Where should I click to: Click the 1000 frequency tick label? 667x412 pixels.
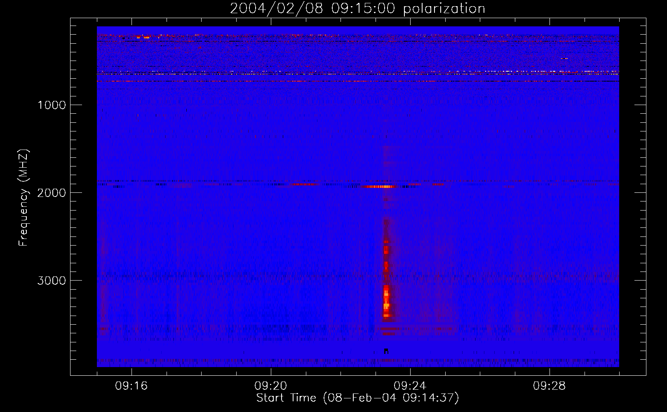(52, 105)
